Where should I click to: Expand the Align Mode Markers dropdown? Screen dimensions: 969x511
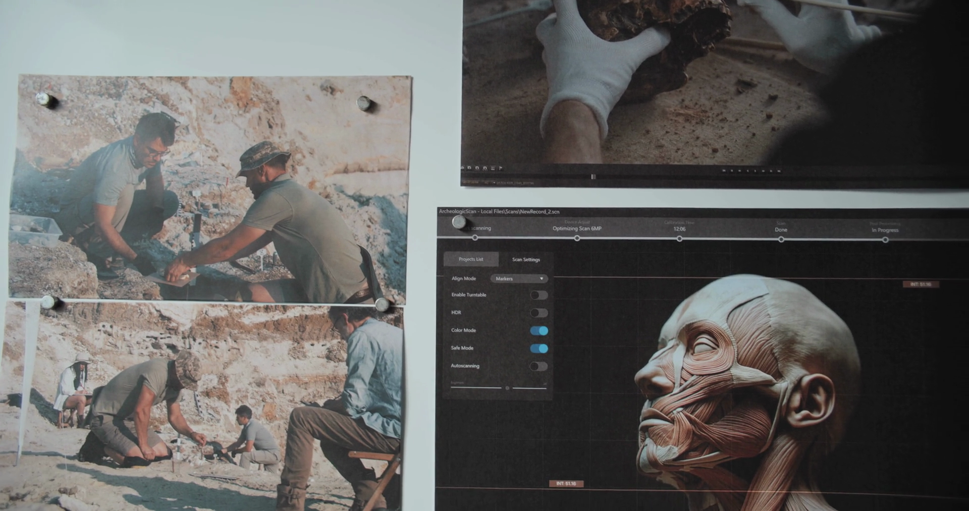pyautogui.click(x=519, y=279)
